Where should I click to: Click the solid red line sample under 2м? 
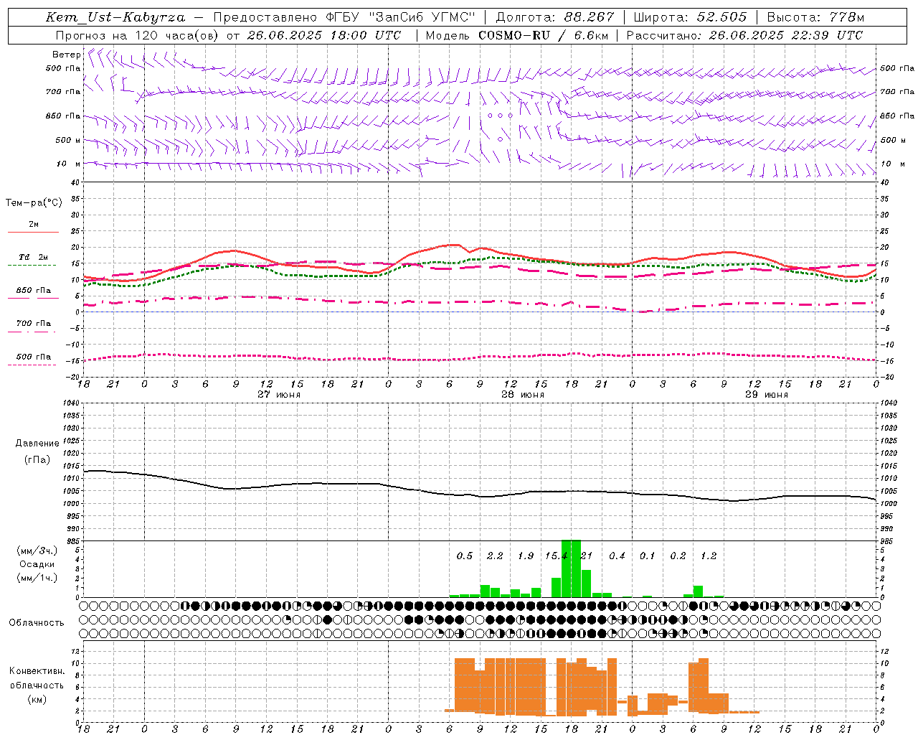(33, 232)
